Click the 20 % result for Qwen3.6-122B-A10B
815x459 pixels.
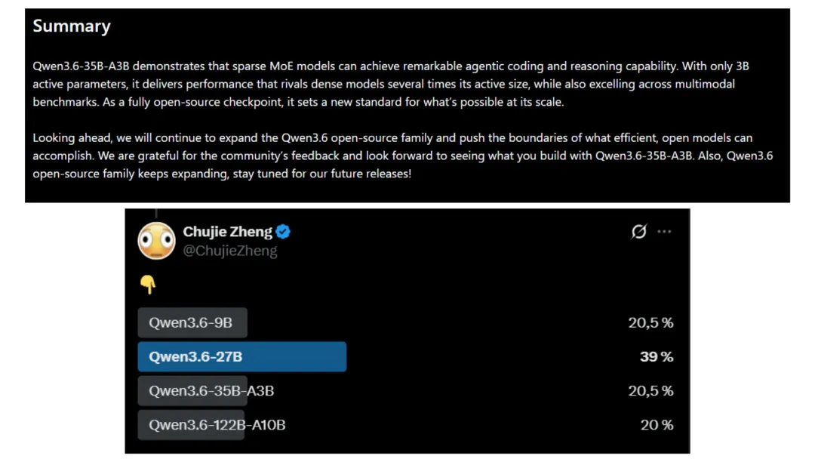pyautogui.click(x=657, y=425)
